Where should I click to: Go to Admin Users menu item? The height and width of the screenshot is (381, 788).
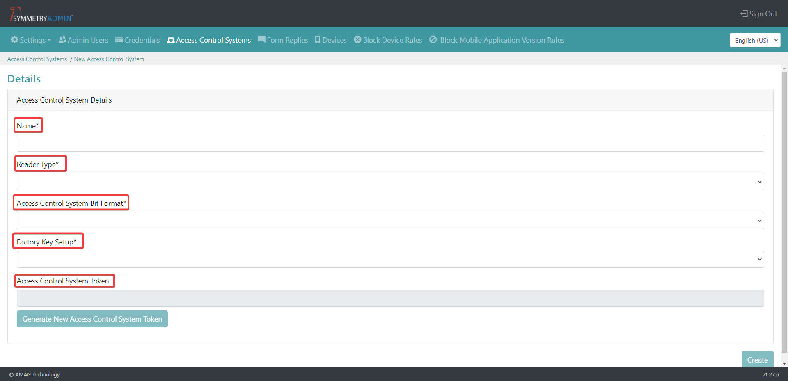(83, 40)
